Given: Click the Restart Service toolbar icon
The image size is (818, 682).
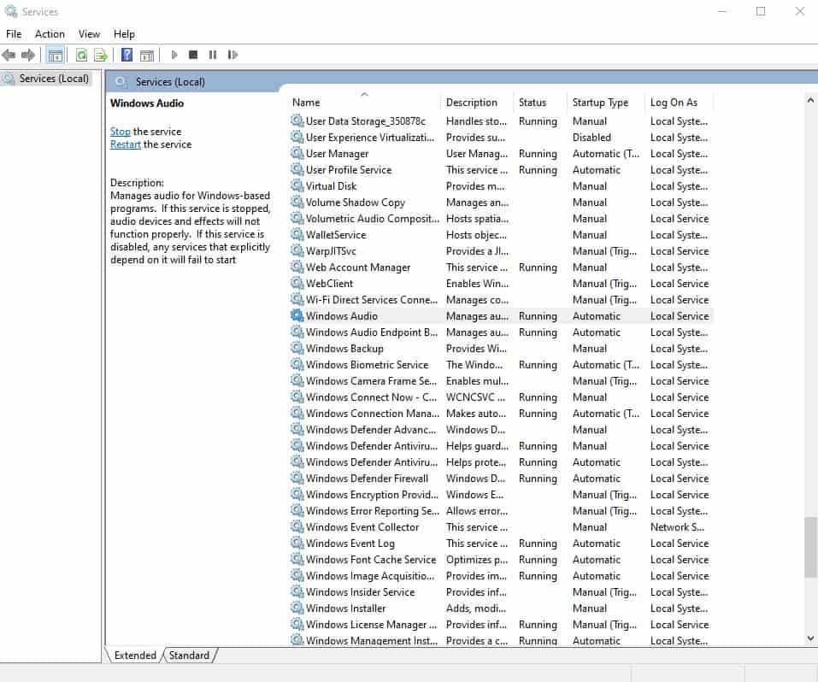Looking at the screenshot, I should click(232, 55).
